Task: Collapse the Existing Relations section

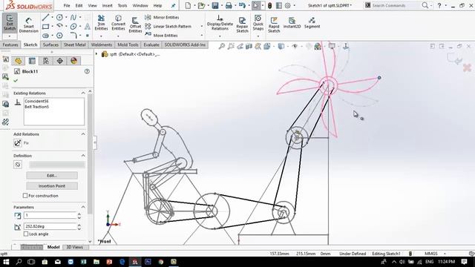Action: pyautogui.click(x=83, y=93)
